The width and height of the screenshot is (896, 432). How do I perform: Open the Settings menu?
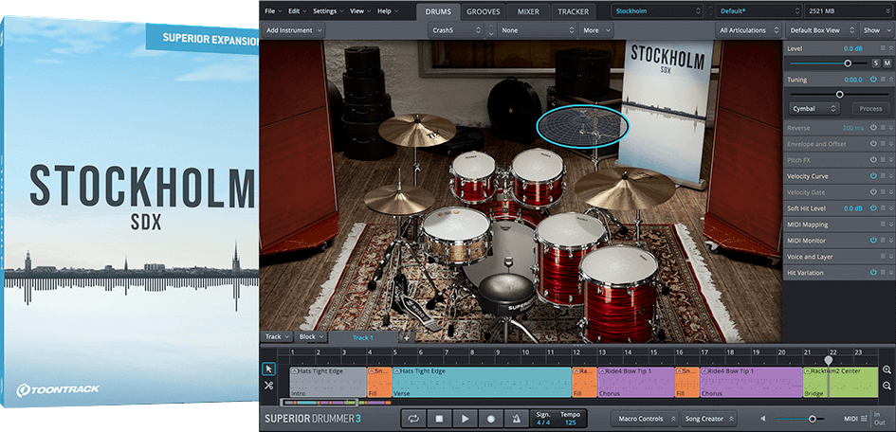pyautogui.click(x=327, y=10)
